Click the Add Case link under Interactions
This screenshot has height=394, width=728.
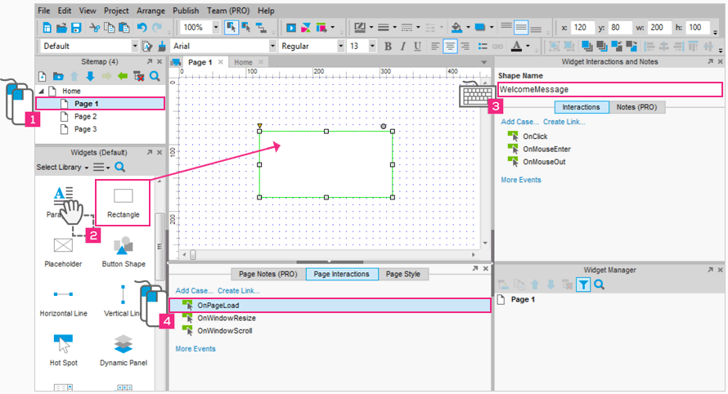(519, 122)
